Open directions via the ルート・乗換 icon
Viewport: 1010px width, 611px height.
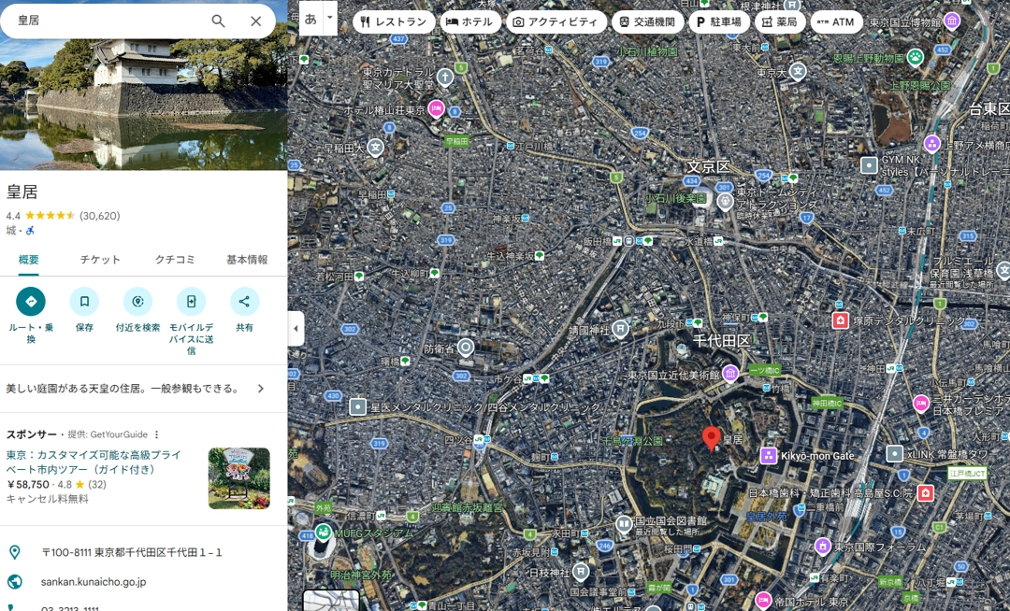(x=31, y=301)
